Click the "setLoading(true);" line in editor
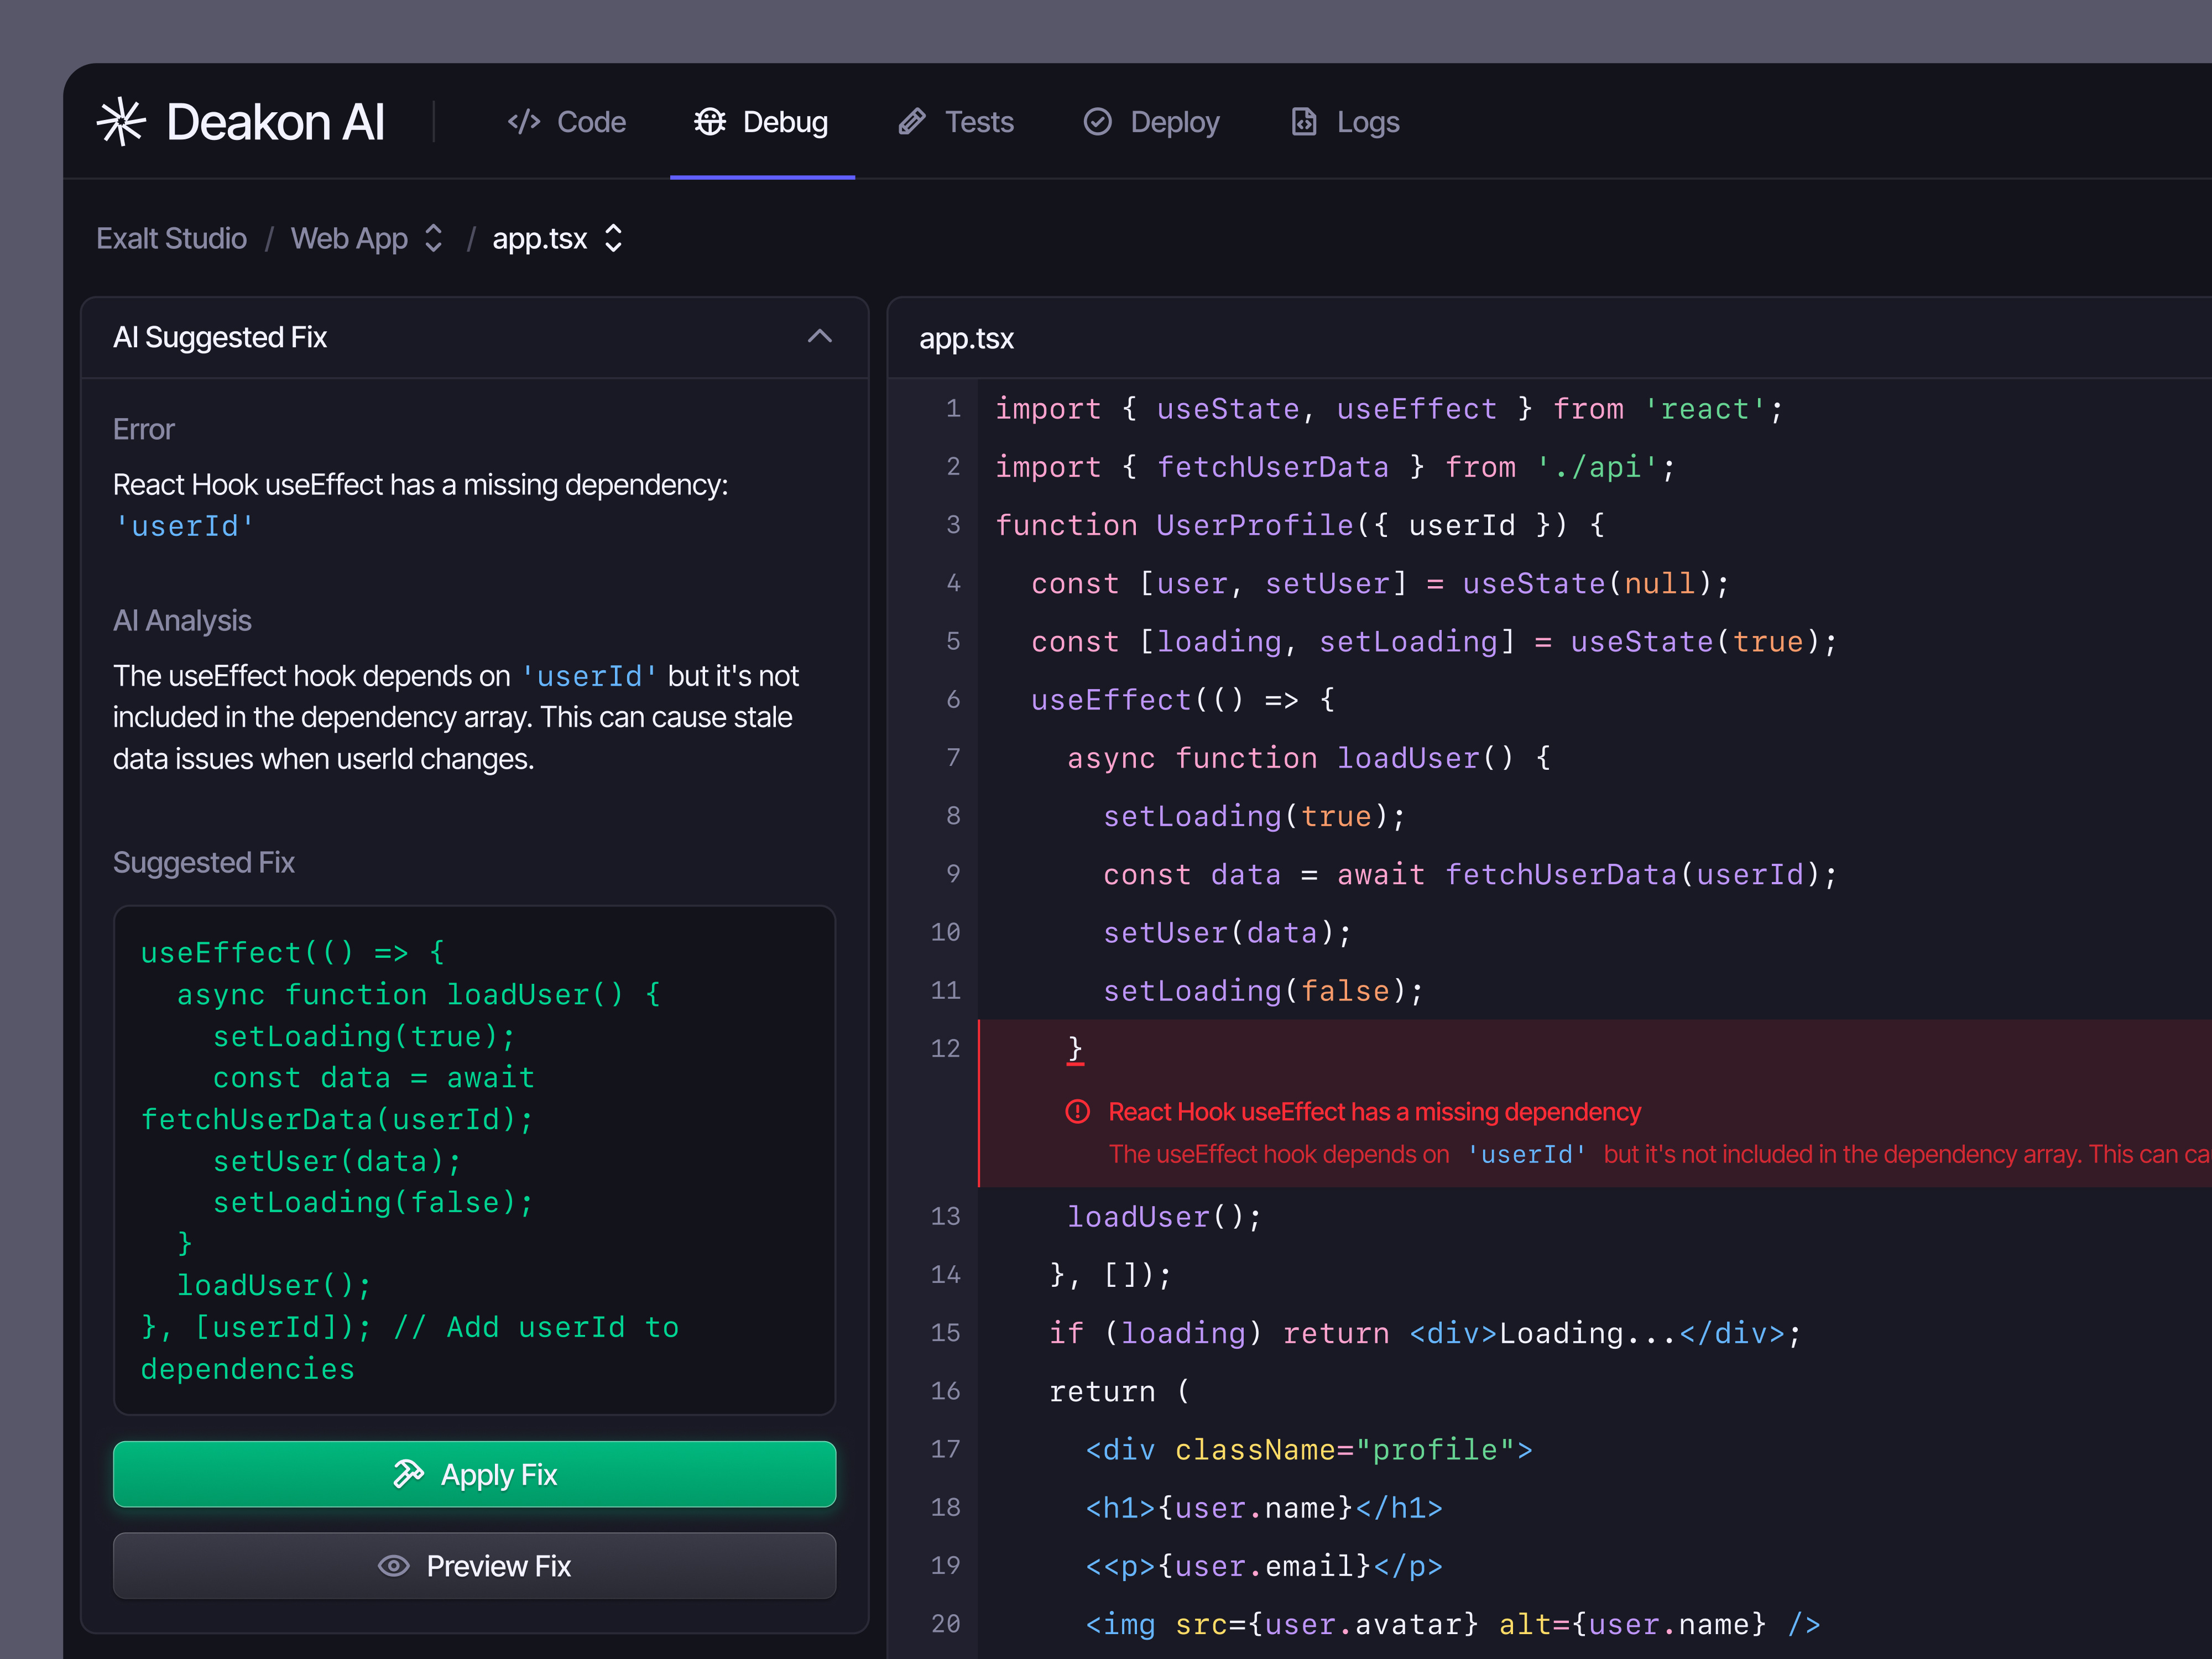Screen dimensions: 2212x1659 click(1255, 816)
